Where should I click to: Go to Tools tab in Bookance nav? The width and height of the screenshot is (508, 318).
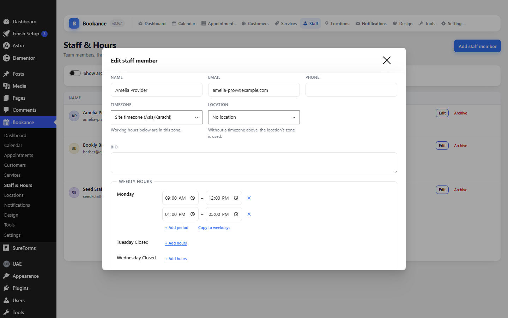coord(427,24)
